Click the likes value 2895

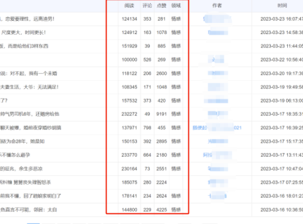tap(162, 142)
